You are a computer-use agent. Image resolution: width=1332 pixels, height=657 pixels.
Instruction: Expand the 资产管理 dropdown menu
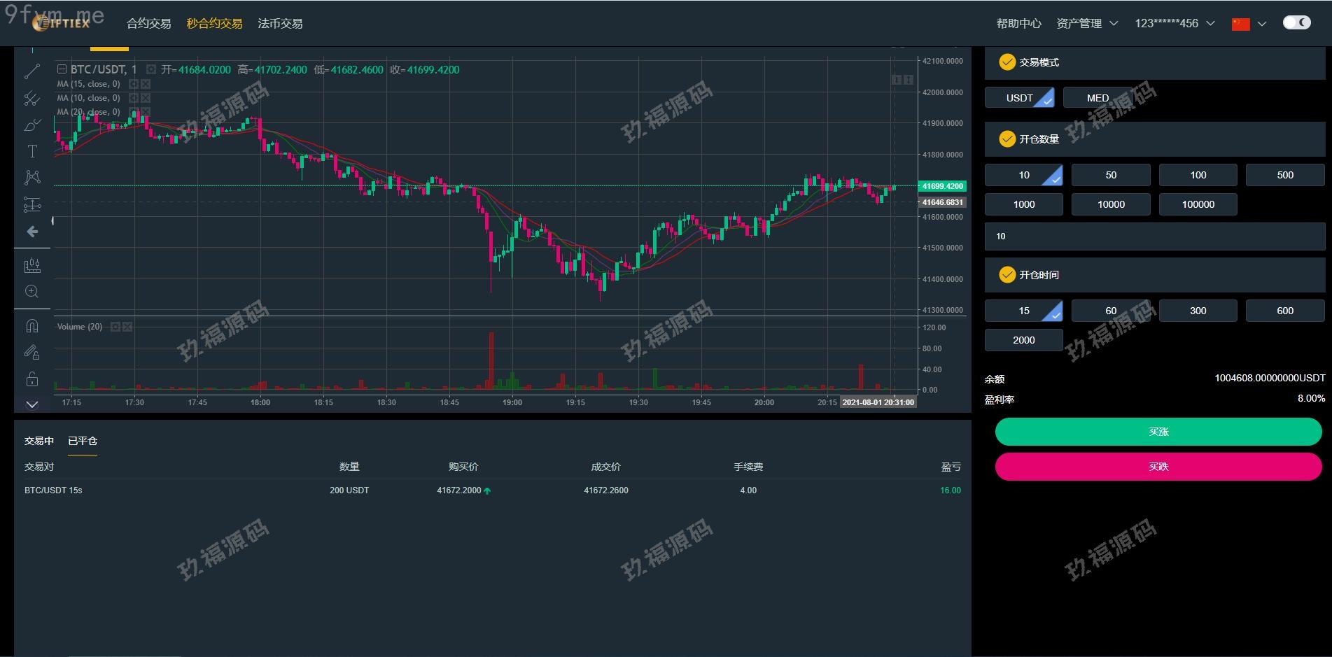point(1087,24)
